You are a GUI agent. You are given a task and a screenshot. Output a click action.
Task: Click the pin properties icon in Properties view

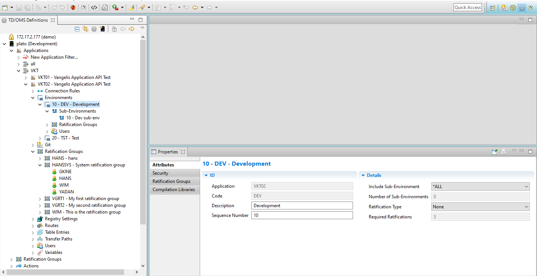coord(495,151)
